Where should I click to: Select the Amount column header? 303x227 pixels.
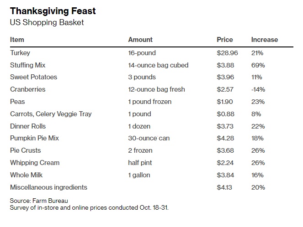coord(140,40)
